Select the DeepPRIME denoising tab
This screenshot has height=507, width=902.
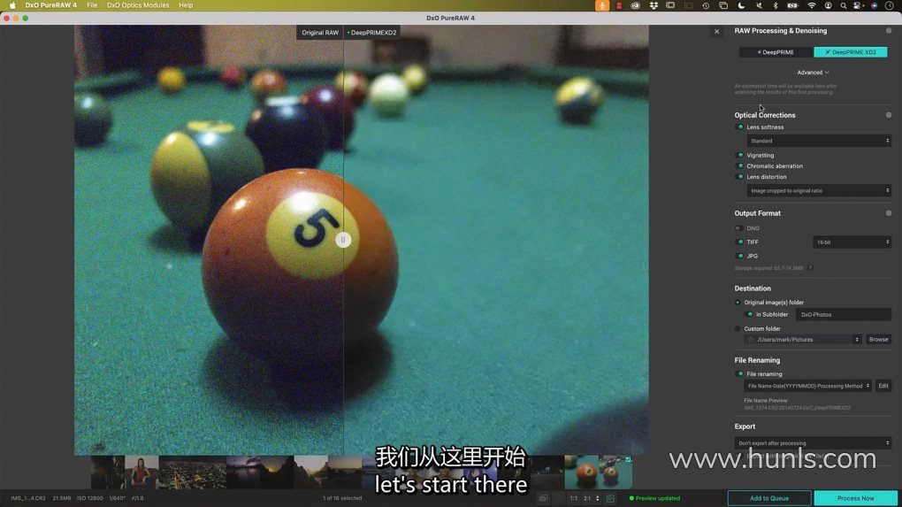[776, 52]
